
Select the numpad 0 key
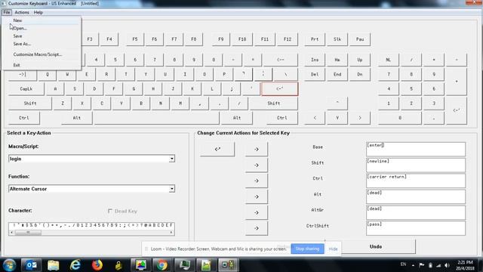tap(400, 118)
